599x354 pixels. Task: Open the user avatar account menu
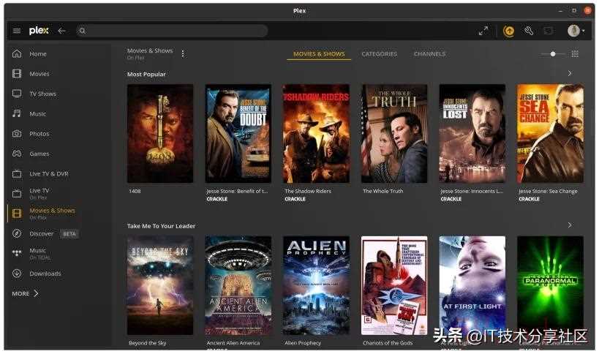coord(576,31)
